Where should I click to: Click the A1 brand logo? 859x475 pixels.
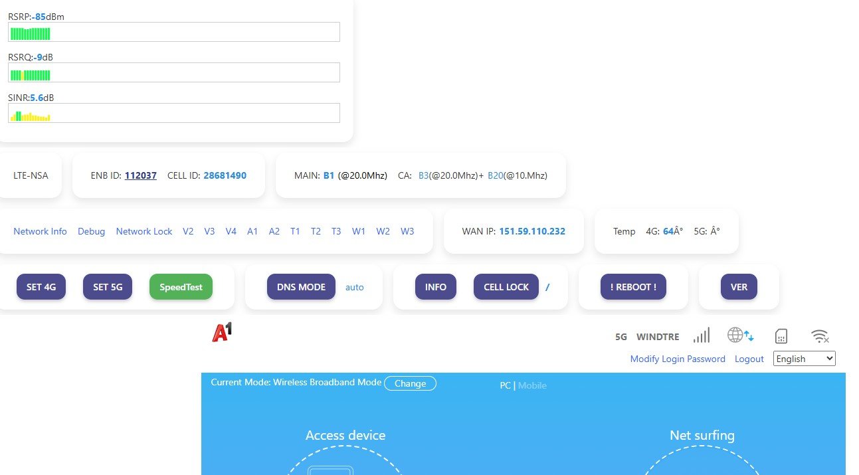point(222,332)
